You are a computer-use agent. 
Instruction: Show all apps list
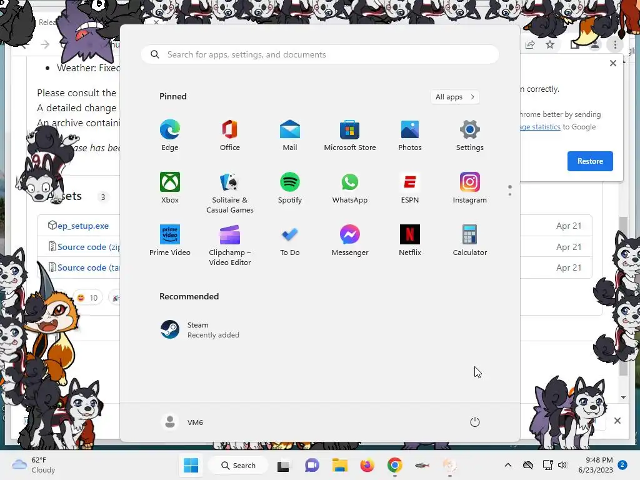[x=455, y=97]
